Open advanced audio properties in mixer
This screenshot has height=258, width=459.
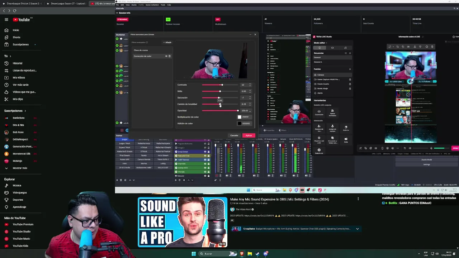216,180
